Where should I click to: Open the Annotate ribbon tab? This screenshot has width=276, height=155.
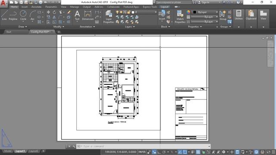[36, 7]
